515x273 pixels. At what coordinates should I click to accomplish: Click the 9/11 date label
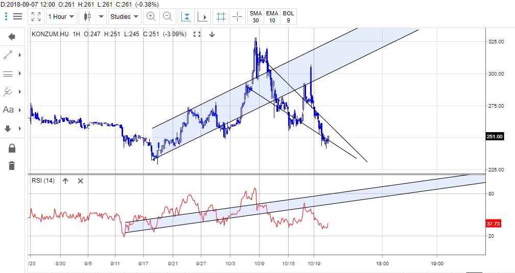pos(115,263)
